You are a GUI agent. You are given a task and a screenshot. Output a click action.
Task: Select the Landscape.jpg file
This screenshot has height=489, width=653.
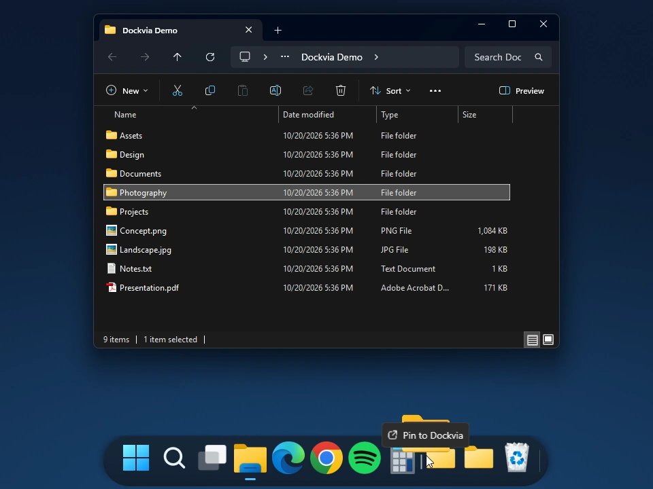pyautogui.click(x=307, y=250)
